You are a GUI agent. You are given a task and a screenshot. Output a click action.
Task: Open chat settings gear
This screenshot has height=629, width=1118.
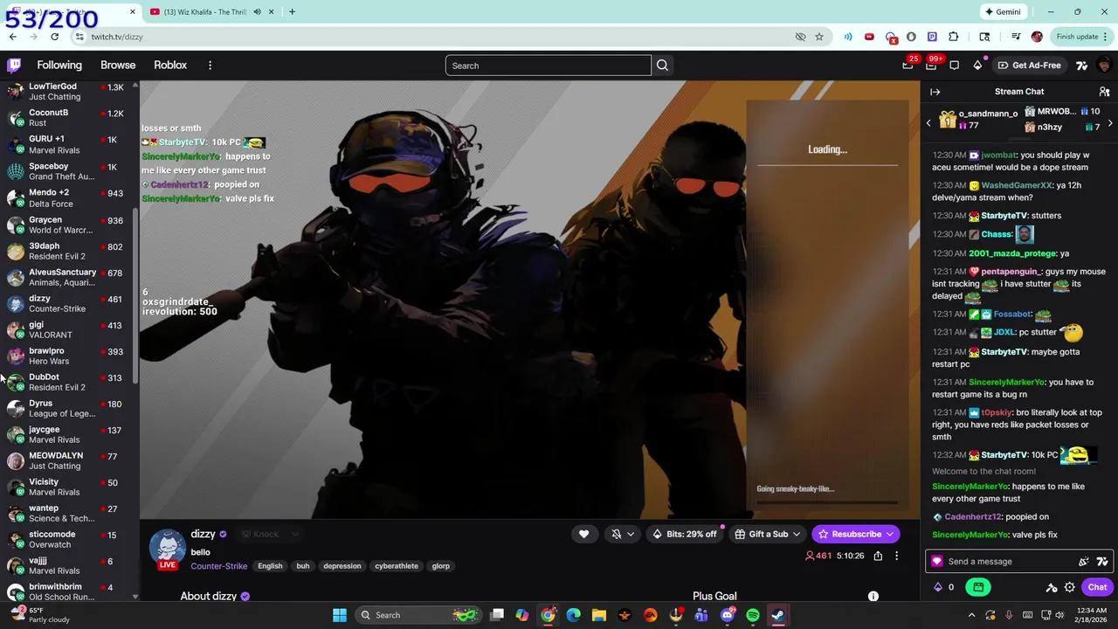coord(1069,587)
